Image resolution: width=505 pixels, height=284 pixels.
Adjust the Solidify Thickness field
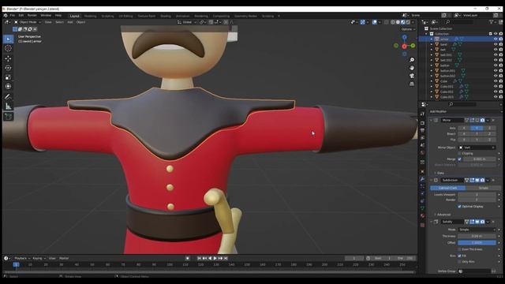point(477,237)
